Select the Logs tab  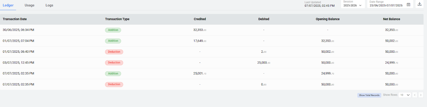49,5
